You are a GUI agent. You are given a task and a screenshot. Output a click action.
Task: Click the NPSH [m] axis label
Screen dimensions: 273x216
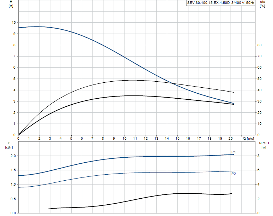coord(264,145)
